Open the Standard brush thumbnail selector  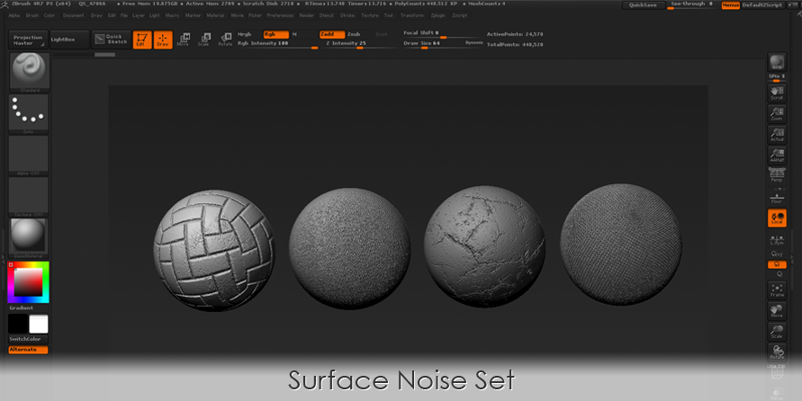click(x=30, y=70)
